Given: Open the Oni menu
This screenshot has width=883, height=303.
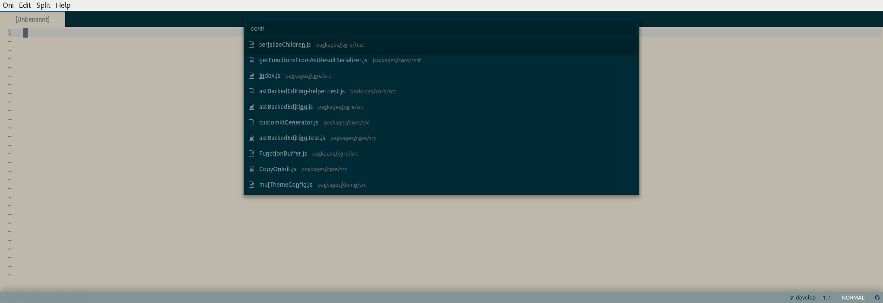Looking at the screenshot, I should click(x=8, y=5).
